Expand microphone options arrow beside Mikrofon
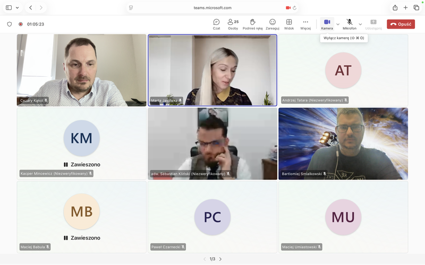The image size is (425, 265). pyautogui.click(x=360, y=24)
